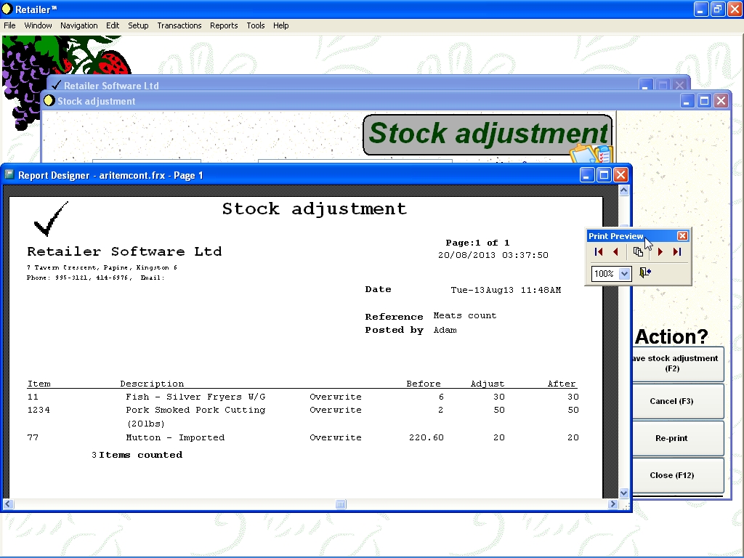This screenshot has height=558, width=744.
Task: Click the close preview door icon
Action: pos(644,273)
